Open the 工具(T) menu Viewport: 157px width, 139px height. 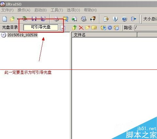click(57, 10)
